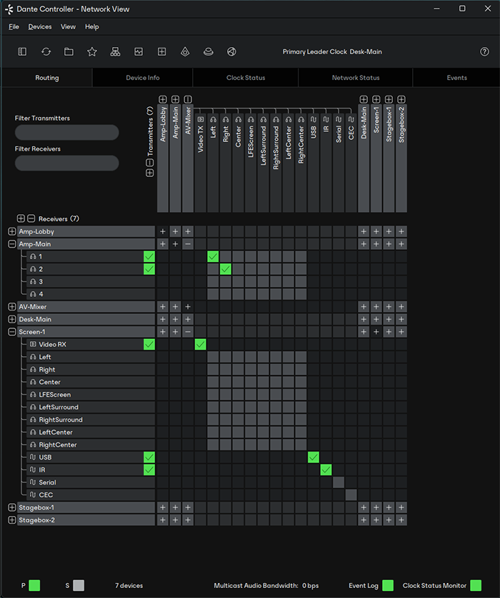Select the USB transmitter channel column header
The width and height of the screenshot is (500, 598).
(314, 162)
